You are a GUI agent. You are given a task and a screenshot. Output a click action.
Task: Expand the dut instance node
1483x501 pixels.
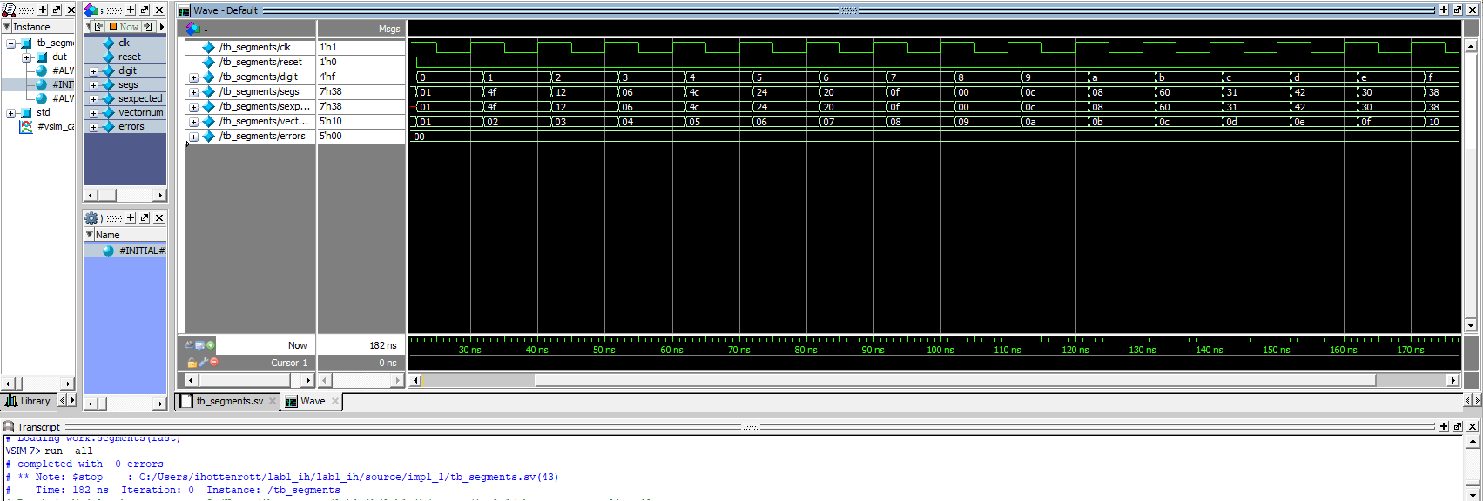click(x=26, y=57)
